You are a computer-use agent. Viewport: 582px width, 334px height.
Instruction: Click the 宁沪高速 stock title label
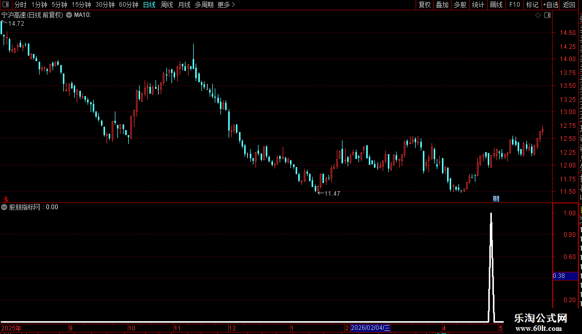pos(32,15)
